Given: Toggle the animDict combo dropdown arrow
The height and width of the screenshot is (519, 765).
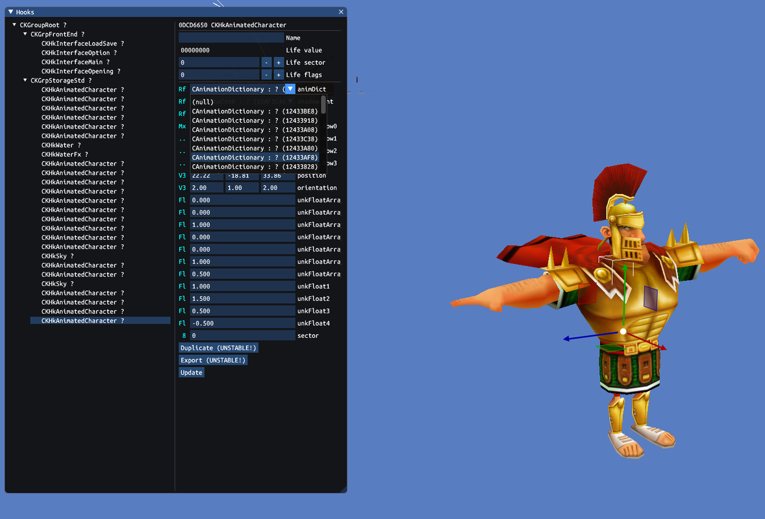Looking at the screenshot, I should pyautogui.click(x=290, y=89).
